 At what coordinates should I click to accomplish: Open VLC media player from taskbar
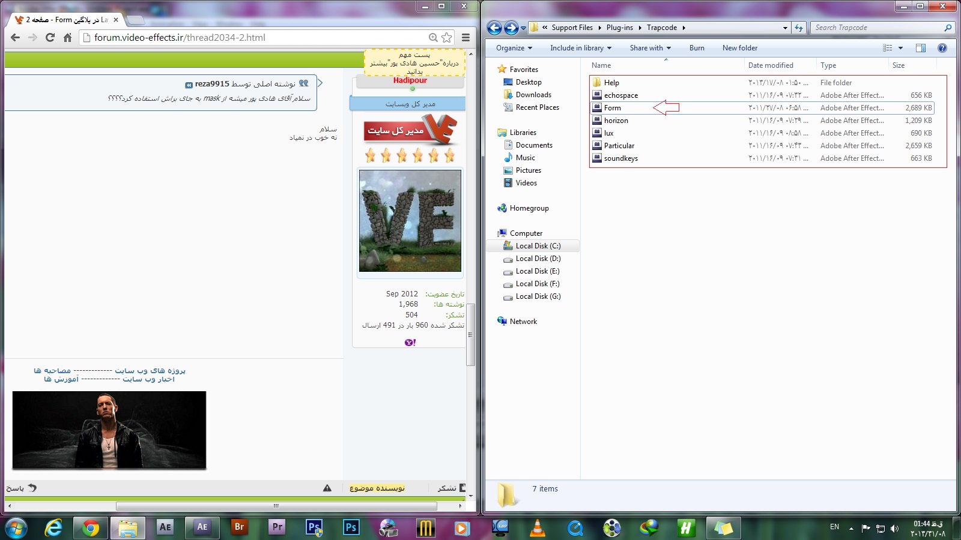538,527
